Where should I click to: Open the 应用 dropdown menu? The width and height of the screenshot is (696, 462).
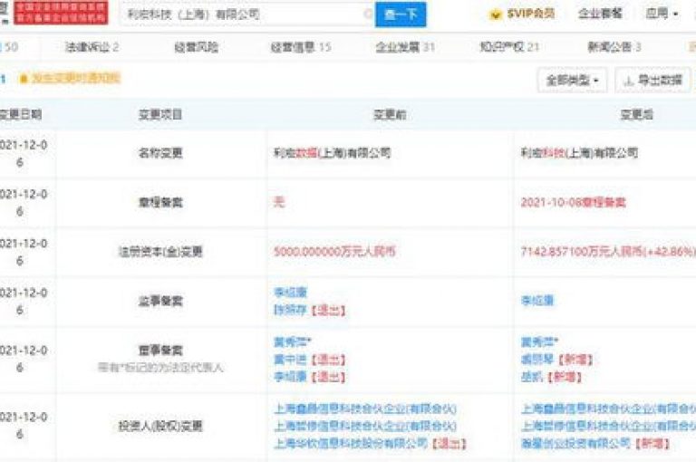pyautogui.click(x=662, y=14)
